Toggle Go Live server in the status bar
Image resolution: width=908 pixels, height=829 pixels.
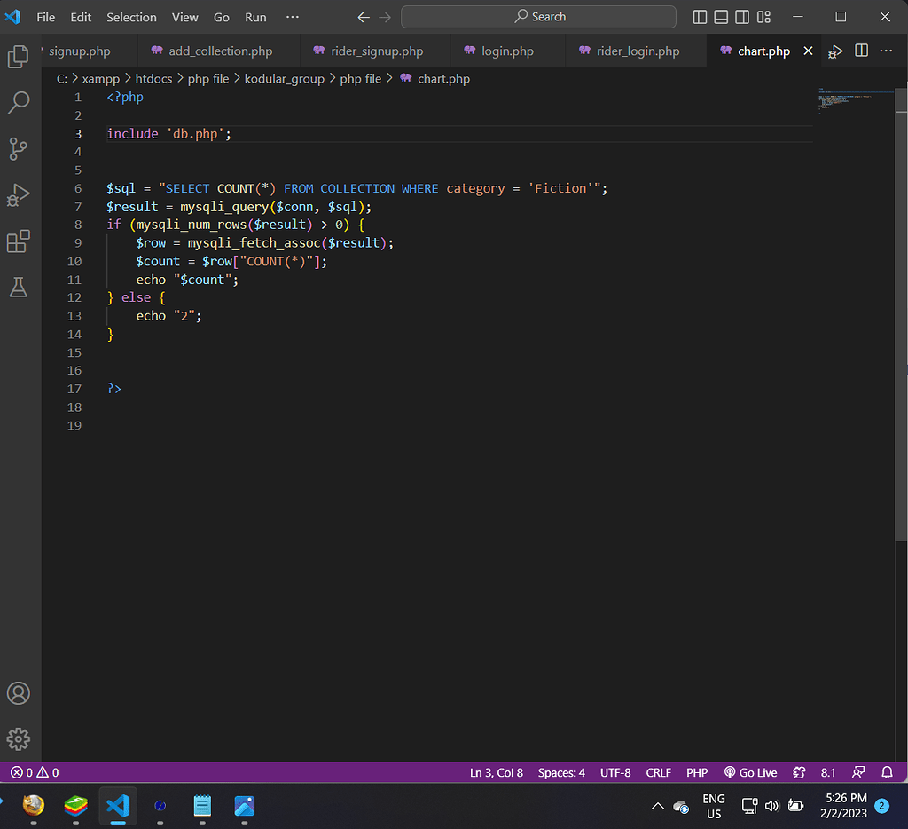pos(750,772)
